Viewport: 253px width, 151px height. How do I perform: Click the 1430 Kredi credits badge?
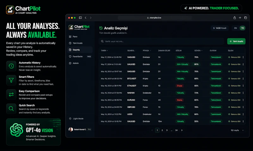click(x=219, y=28)
